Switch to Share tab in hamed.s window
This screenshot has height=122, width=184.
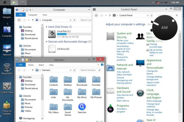[41, 65]
